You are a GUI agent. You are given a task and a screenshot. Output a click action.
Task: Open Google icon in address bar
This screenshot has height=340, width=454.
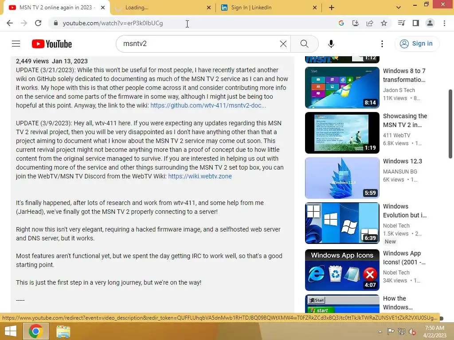341,23
